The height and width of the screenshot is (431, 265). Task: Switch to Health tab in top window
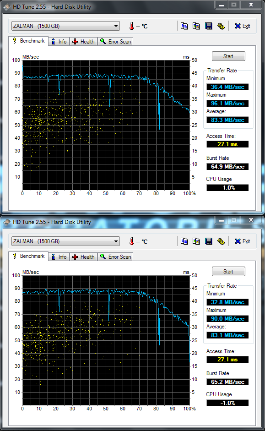pyautogui.click(x=83, y=42)
